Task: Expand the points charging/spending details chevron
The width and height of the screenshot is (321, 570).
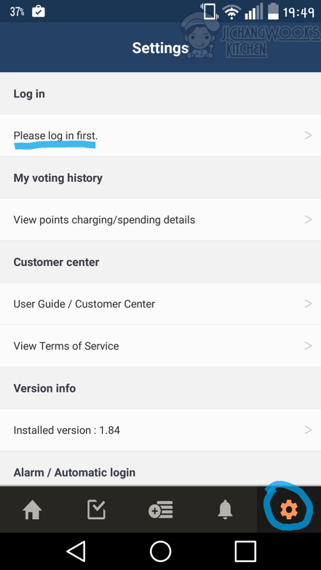Action: [x=308, y=219]
